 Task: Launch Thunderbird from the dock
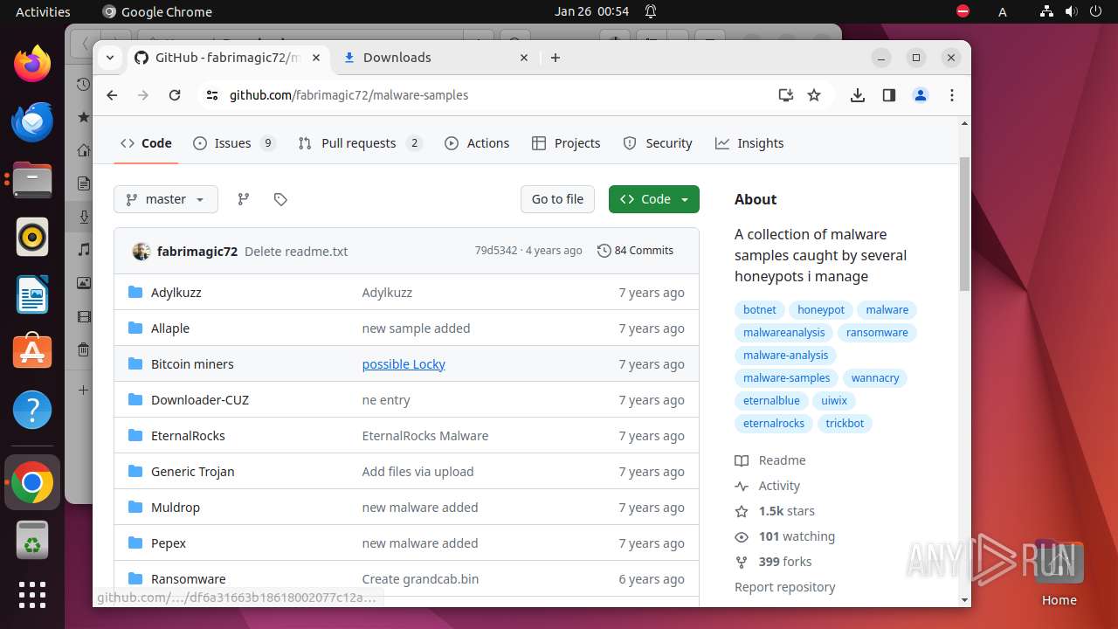pos(32,121)
